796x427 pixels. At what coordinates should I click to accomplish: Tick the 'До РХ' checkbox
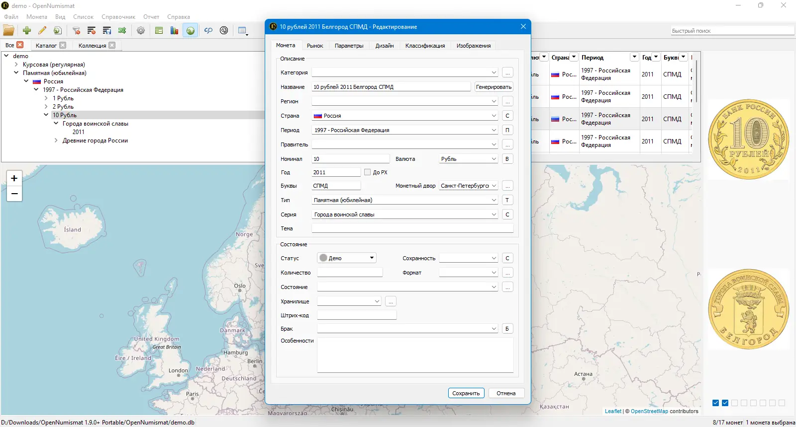368,172
